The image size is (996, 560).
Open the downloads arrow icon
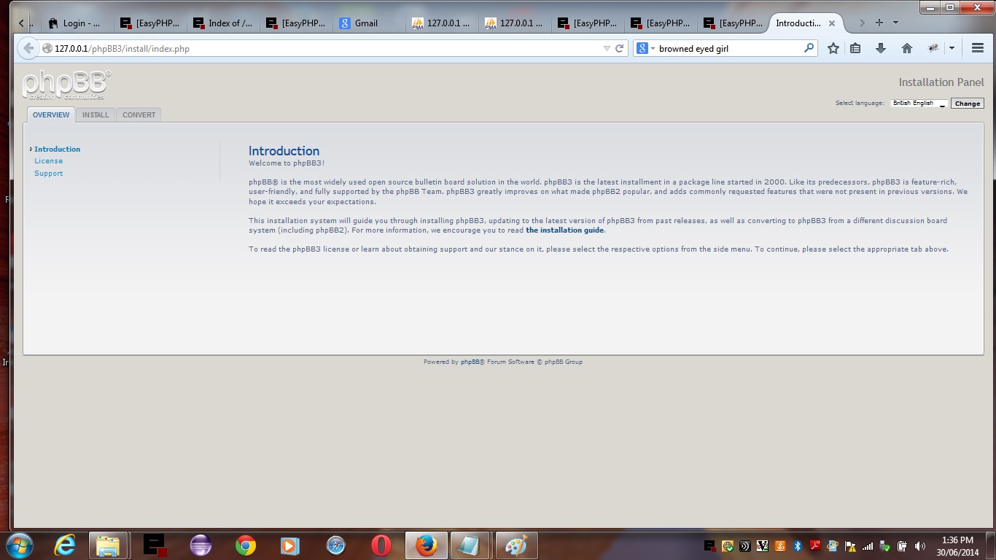point(881,48)
